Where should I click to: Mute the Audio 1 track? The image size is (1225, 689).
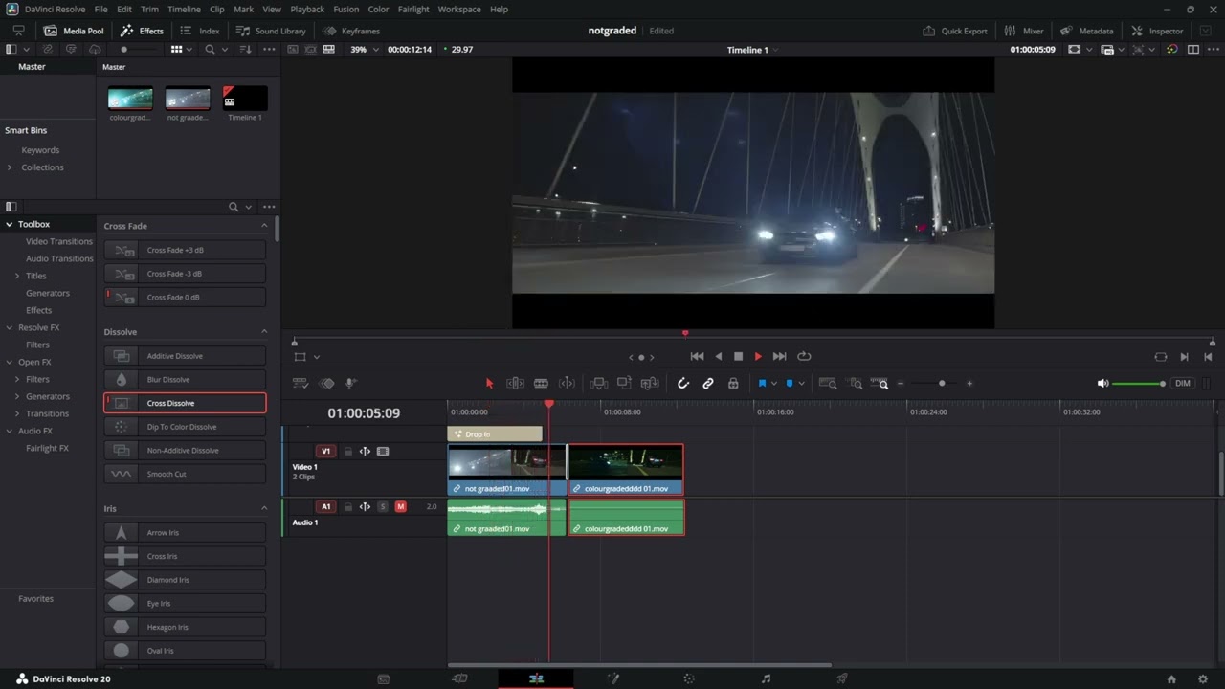(401, 506)
